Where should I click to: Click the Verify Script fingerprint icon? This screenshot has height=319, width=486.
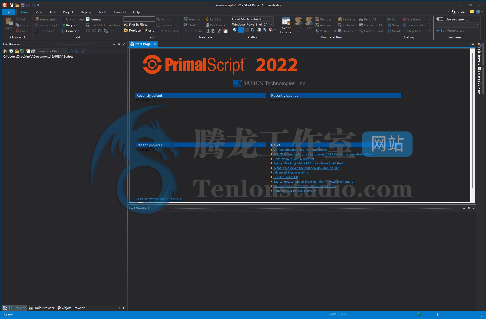tap(37, 25)
